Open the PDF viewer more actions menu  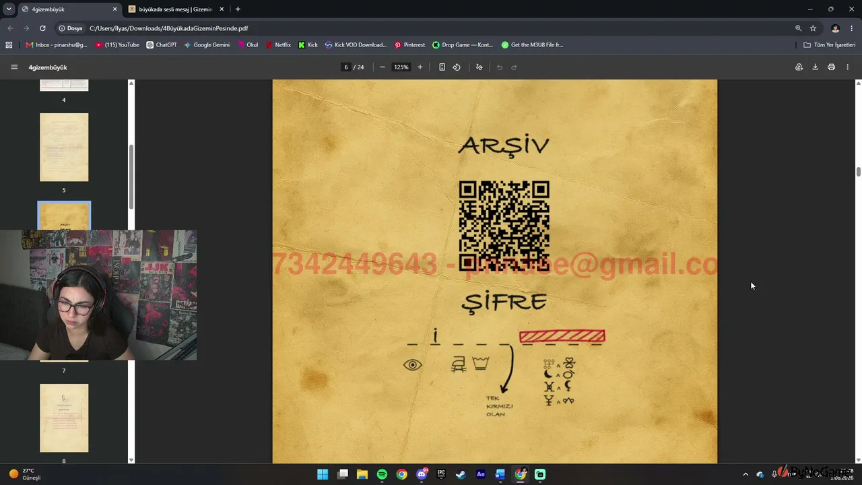847,67
